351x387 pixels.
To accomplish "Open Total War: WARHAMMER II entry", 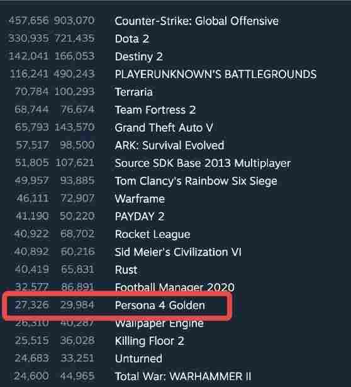I will click(x=183, y=376).
